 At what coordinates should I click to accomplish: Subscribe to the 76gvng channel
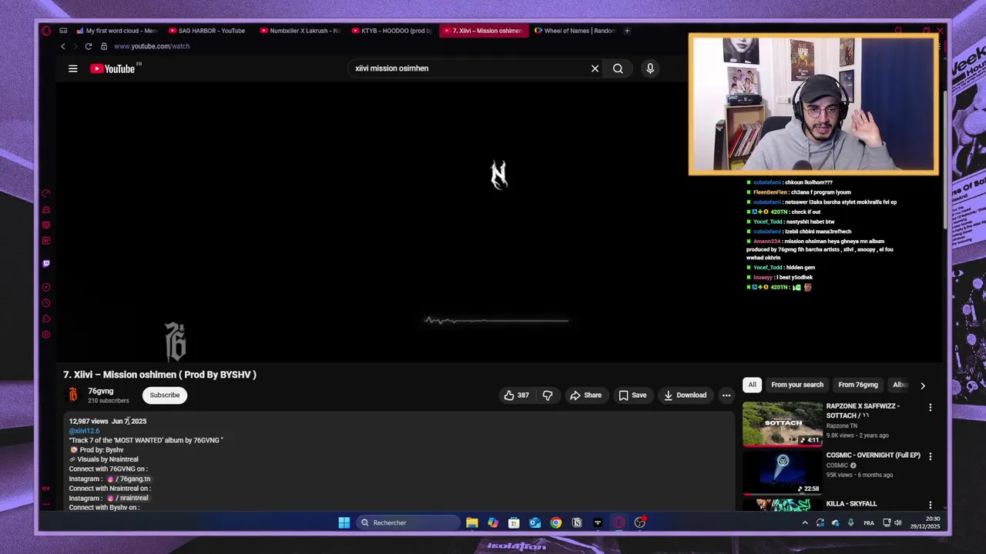(164, 395)
